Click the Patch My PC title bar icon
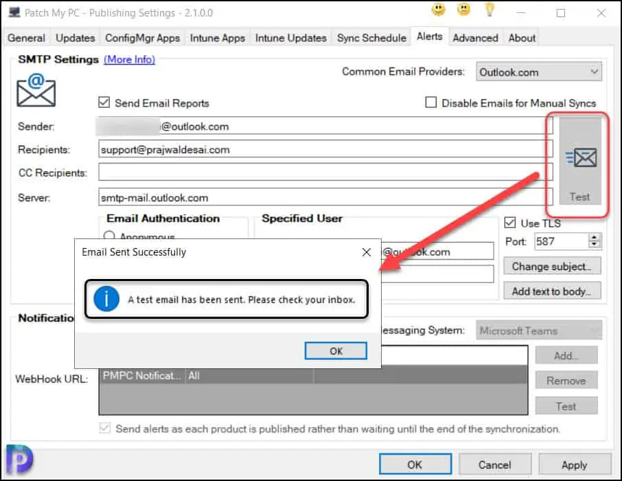The width and height of the screenshot is (622, 481). point(14,12)
